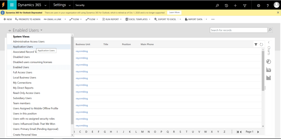Viewport: 281px width, 139px height.
Task: Expand the Settings navigation dropdown
Action: point(70,5)
